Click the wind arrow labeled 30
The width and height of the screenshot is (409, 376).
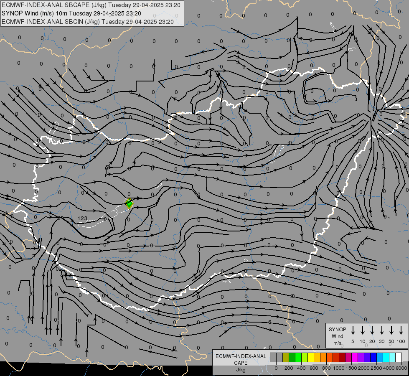(x=381, y=330)
